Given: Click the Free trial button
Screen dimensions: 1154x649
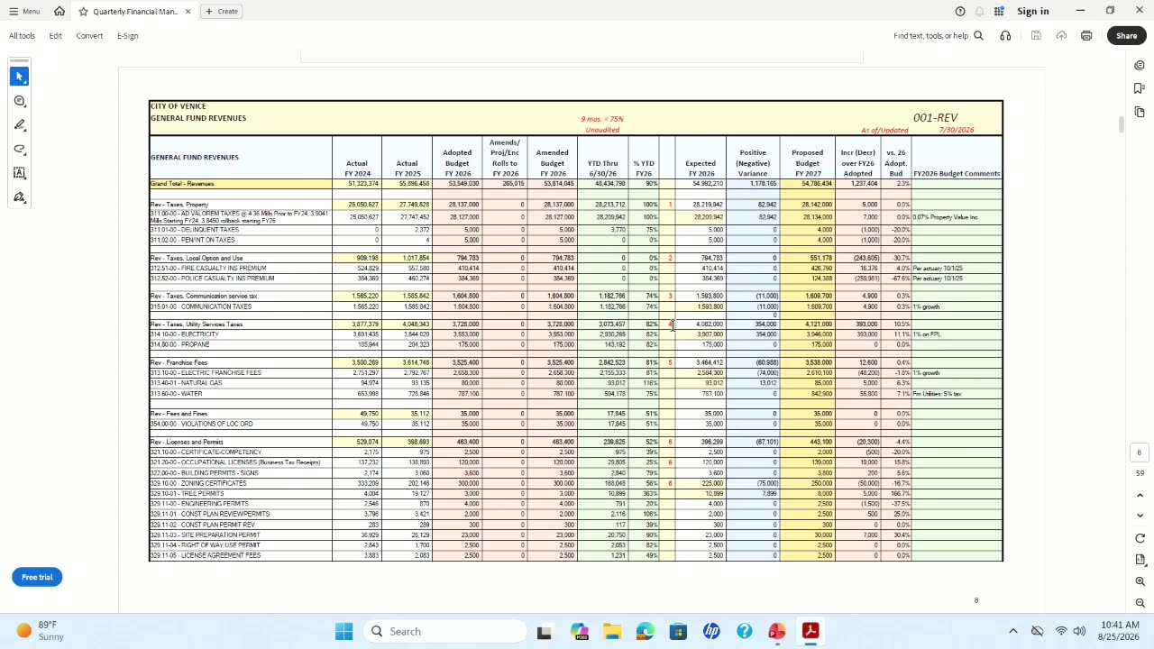Looking at the screenshot, I should tap(37, 577).
